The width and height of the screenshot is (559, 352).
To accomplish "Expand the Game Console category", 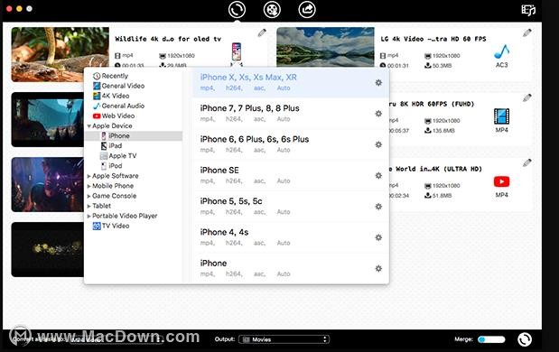I will [89, 196].
